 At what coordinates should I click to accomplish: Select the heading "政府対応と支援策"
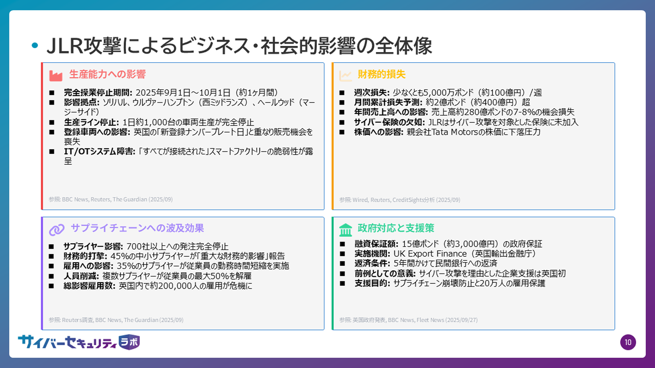(396, 228)
